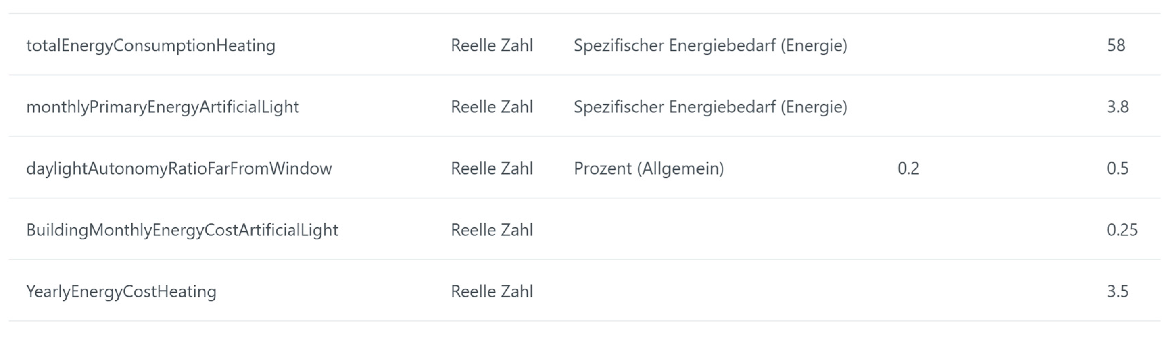Click Reelle Zahl type for monthlyPrimaryEnergyArtificialLight
Image resolution: width=1173 pixels, height=338 pixels.
click(x=492, y=107)
